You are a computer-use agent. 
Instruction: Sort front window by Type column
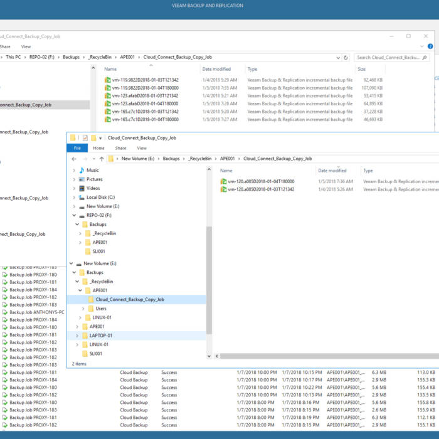pos(368,171)
